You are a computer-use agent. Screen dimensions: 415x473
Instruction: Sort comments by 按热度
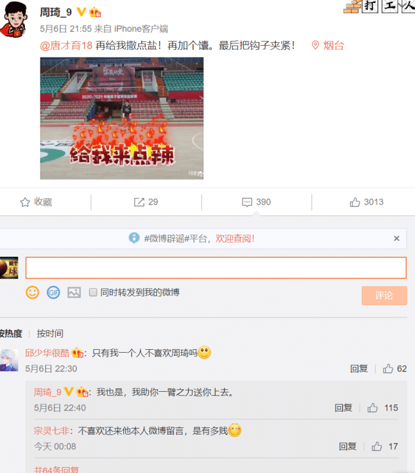click(x=11, y=333)
